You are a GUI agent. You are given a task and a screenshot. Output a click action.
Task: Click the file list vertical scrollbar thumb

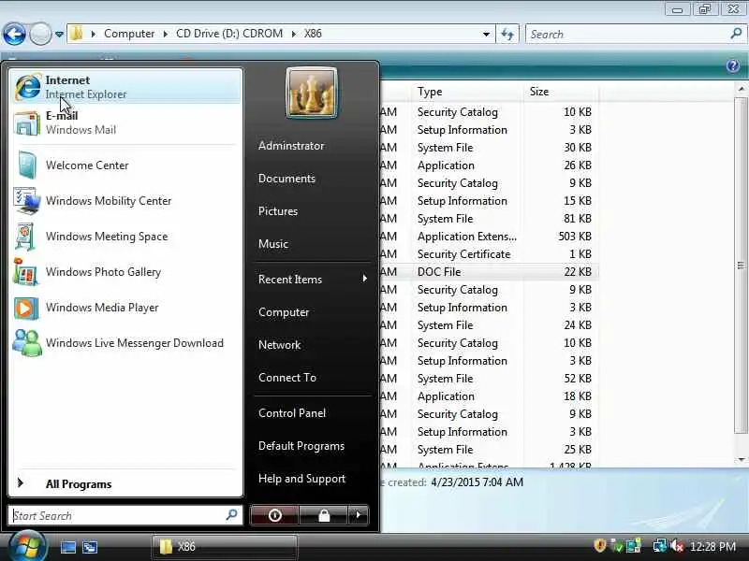pyautogui.click(x=741, y=266)
